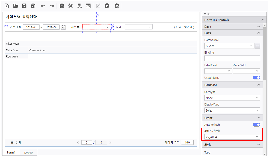Viewport: 269px width, 156px height.
Task: Open the settings gear icon
Action: pyautogui.click(x=117, y=6)
